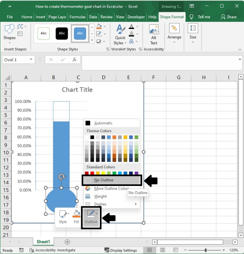Click Accessibility: Investigate in status bar
Viewport: 244px width, 254px height.
52,250
